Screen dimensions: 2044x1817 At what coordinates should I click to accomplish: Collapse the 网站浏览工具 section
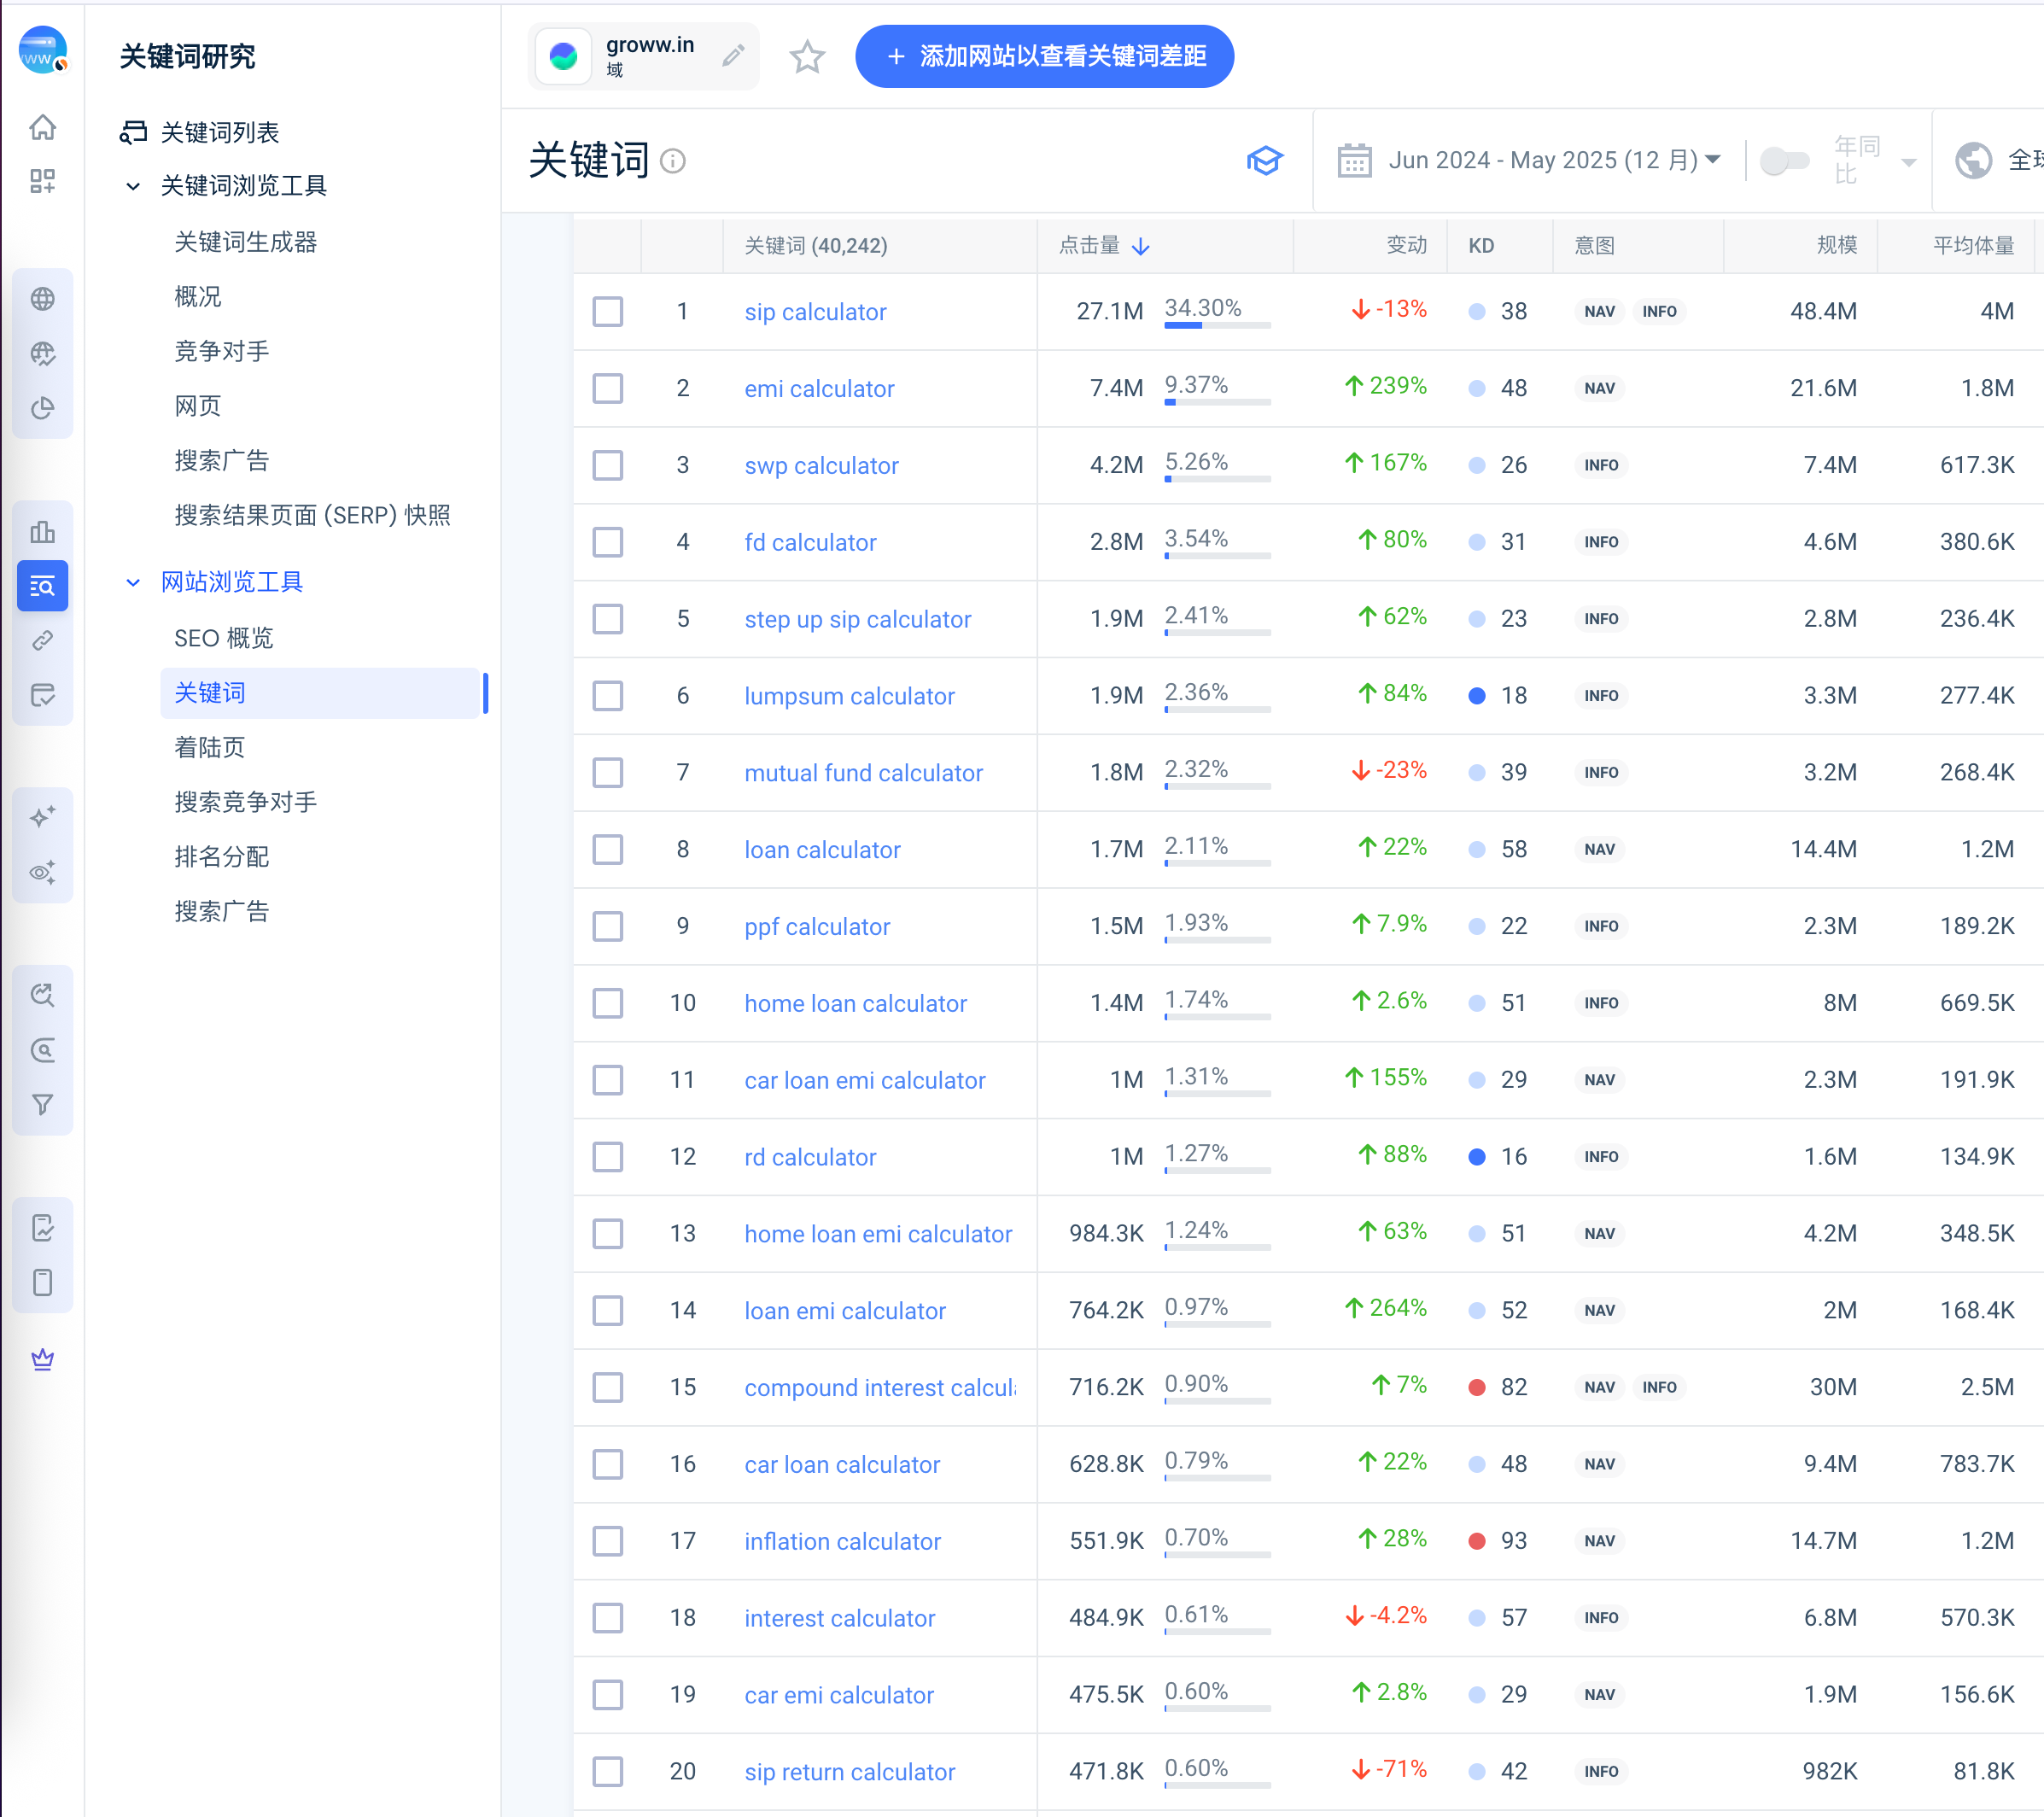point(132,582)
